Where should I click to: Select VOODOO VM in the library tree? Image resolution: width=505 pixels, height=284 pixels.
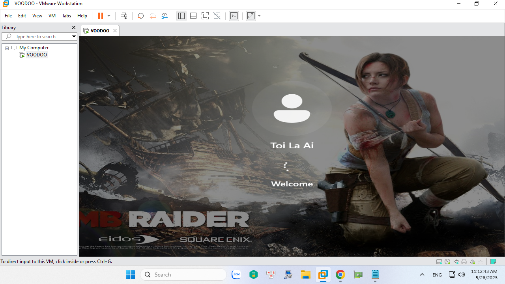(x=37, y=55)
